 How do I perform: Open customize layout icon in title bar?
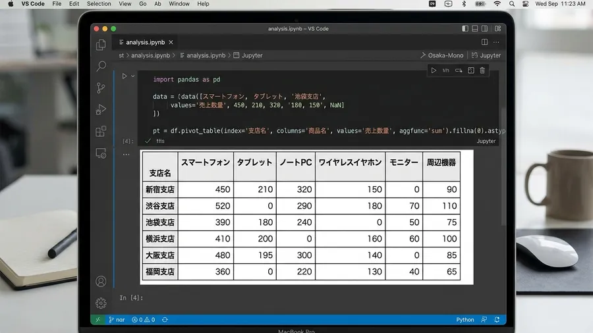[497, 29]
